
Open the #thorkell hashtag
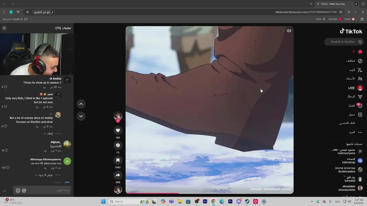click(x=256, y=189)
